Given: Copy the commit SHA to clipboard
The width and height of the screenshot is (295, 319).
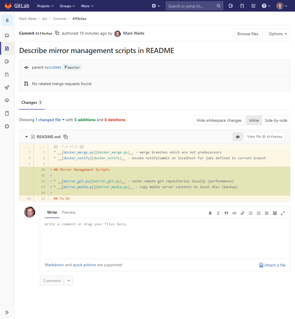Looking at the screenshot, I should (57, 33).
